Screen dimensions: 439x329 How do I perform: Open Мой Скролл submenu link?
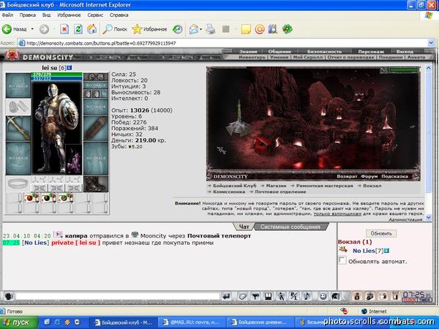point(308,57)
